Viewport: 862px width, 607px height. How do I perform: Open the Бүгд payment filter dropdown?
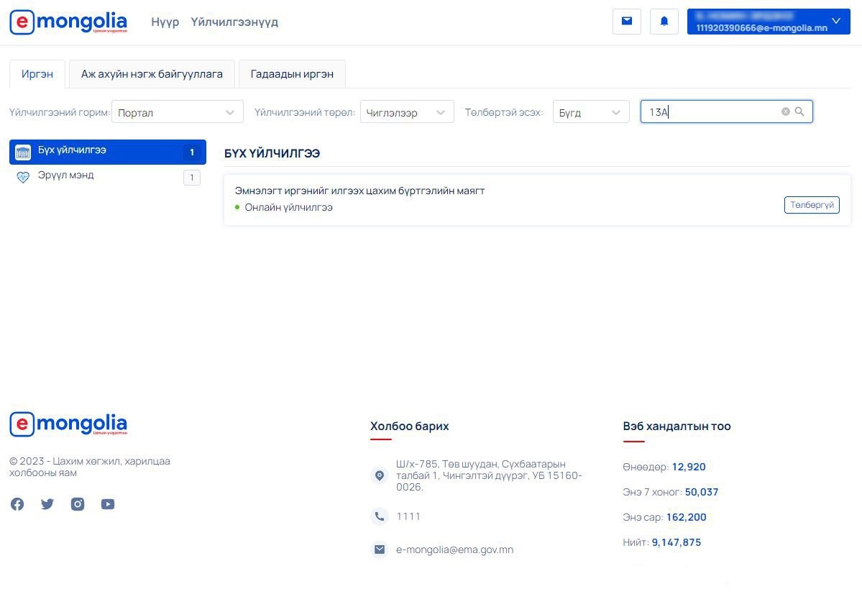tap(590, 112)
